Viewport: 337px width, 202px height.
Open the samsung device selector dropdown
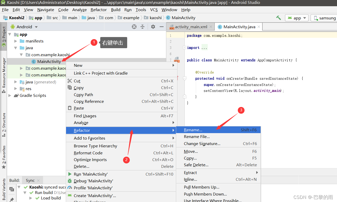(324, 18)
